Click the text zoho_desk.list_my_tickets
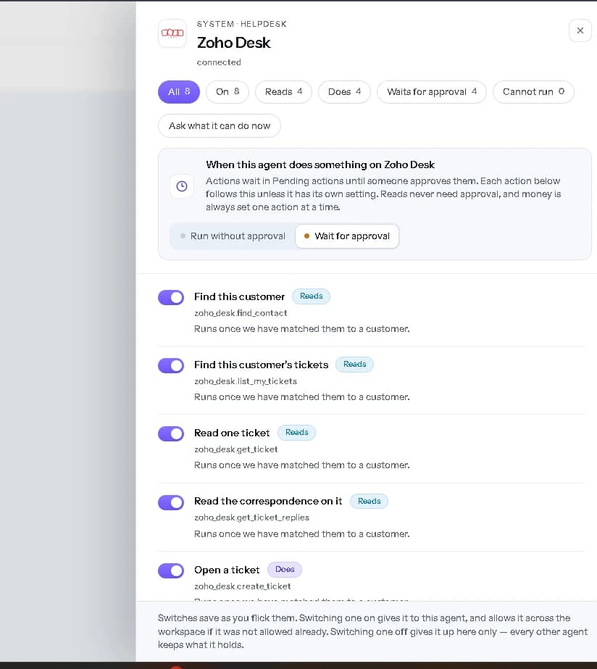Viewport: 597px width, 669px height. pyautogui.click(x=246, y=381)
